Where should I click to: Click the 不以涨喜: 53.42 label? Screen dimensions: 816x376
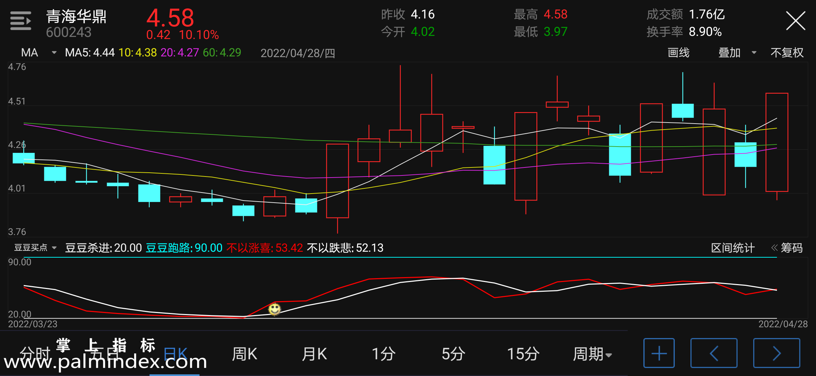click(265, 248)
